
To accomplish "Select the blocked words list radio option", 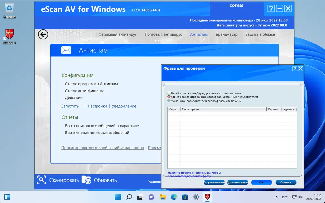I will click(x=169, y=97).
